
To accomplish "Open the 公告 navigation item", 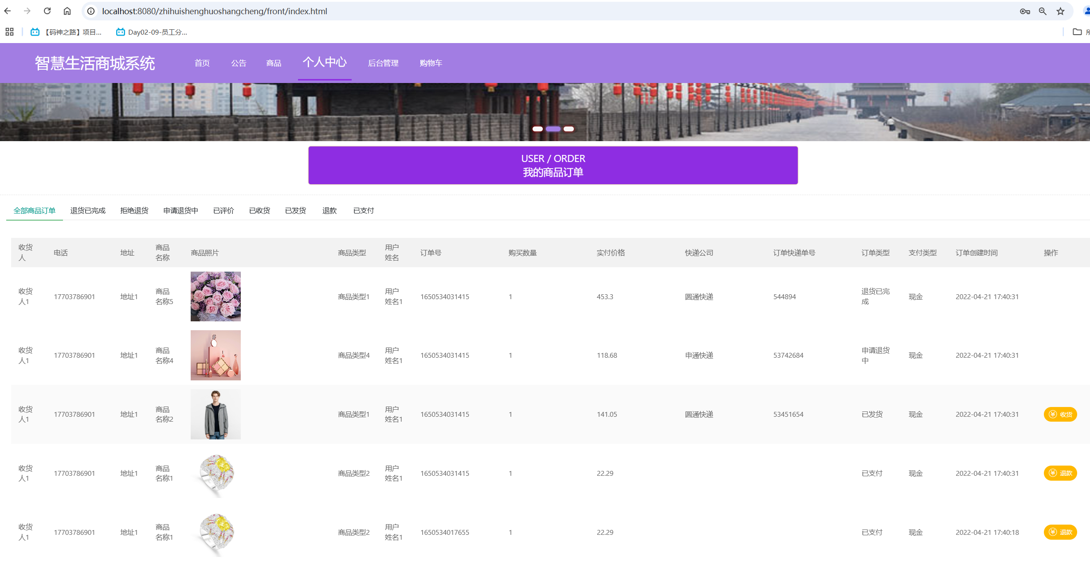I will (x=239, y=63).
